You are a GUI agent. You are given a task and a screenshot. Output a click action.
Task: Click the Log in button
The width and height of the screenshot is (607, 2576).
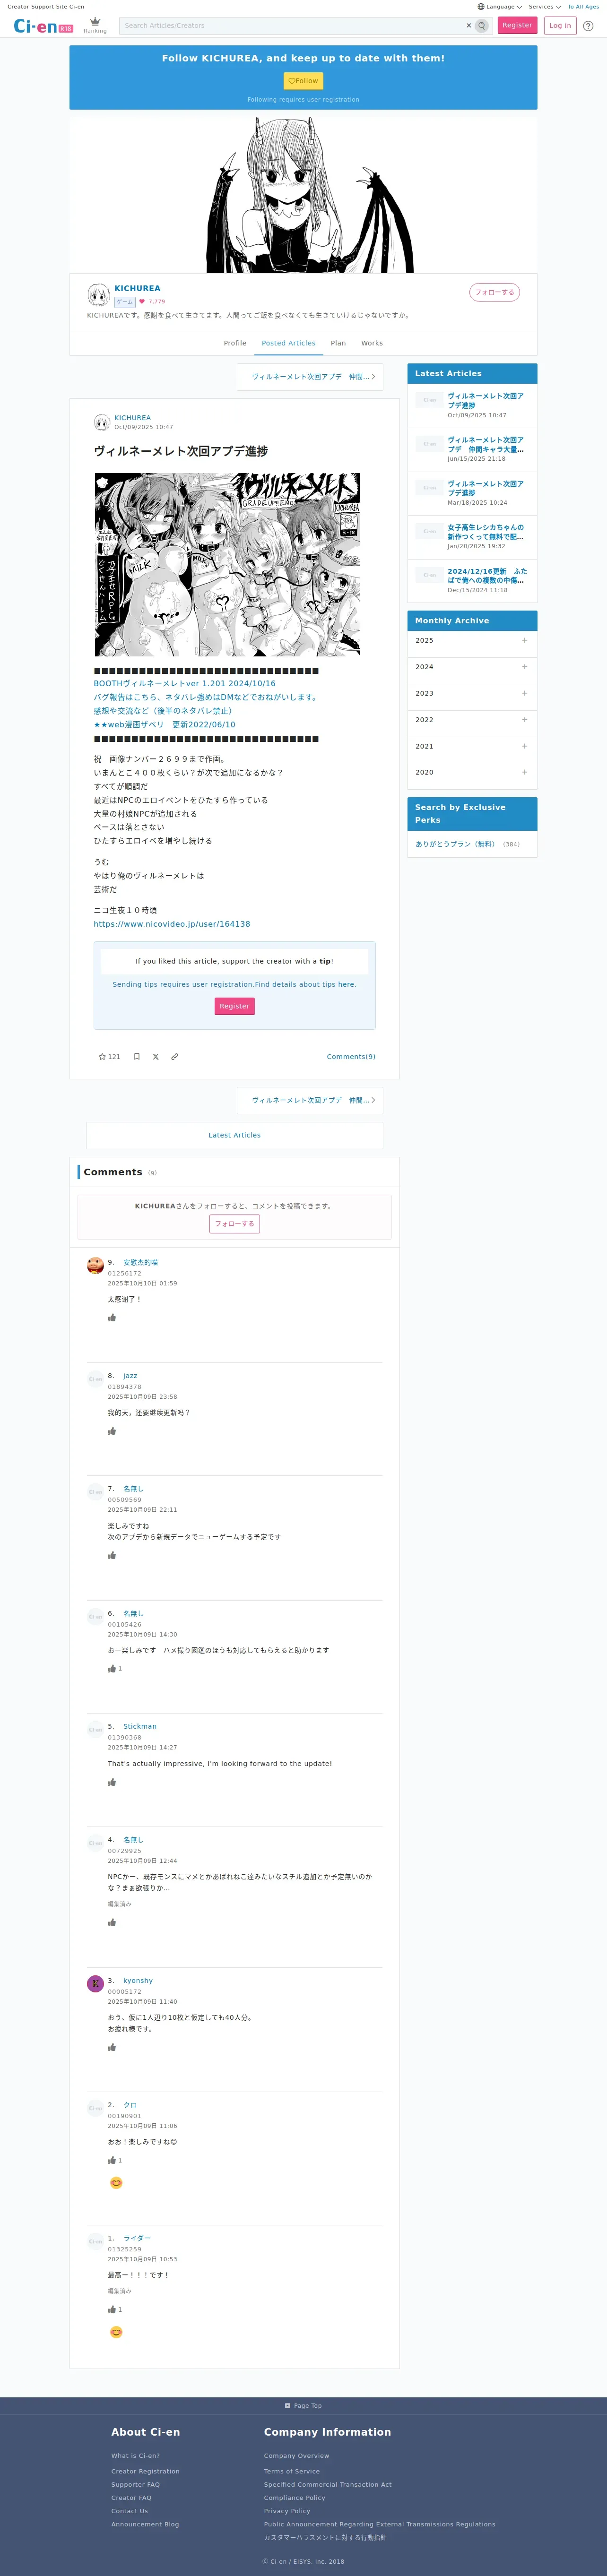[560, 25]
